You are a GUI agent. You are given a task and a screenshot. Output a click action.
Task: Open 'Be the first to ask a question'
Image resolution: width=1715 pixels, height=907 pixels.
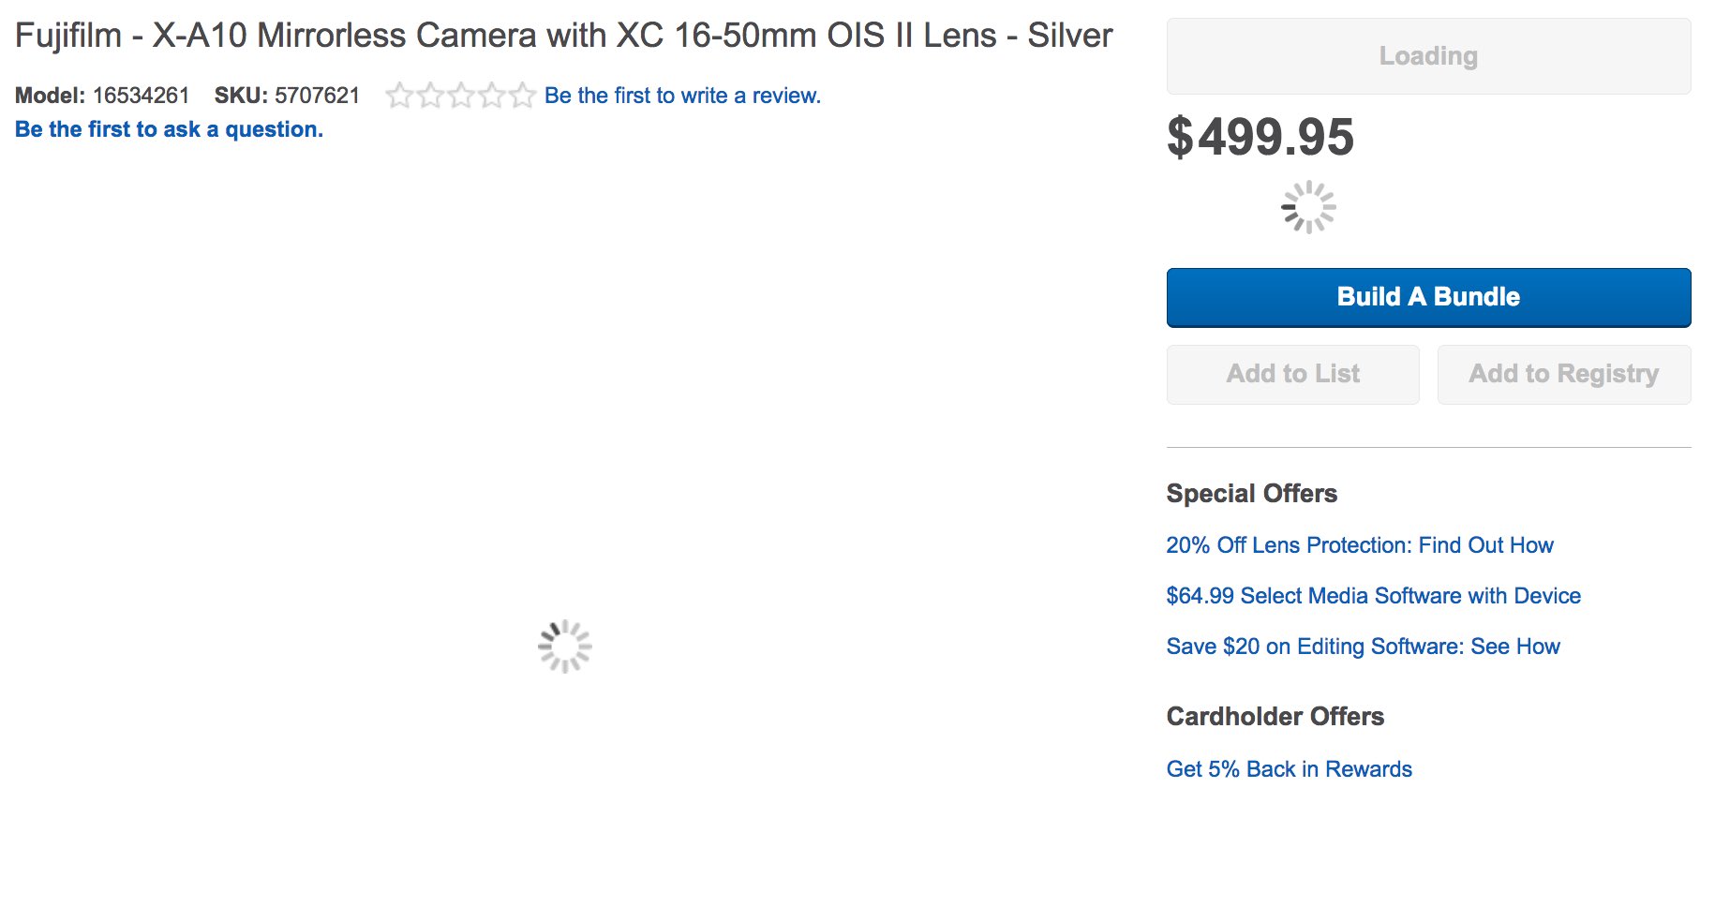click(x=169, y=129)
